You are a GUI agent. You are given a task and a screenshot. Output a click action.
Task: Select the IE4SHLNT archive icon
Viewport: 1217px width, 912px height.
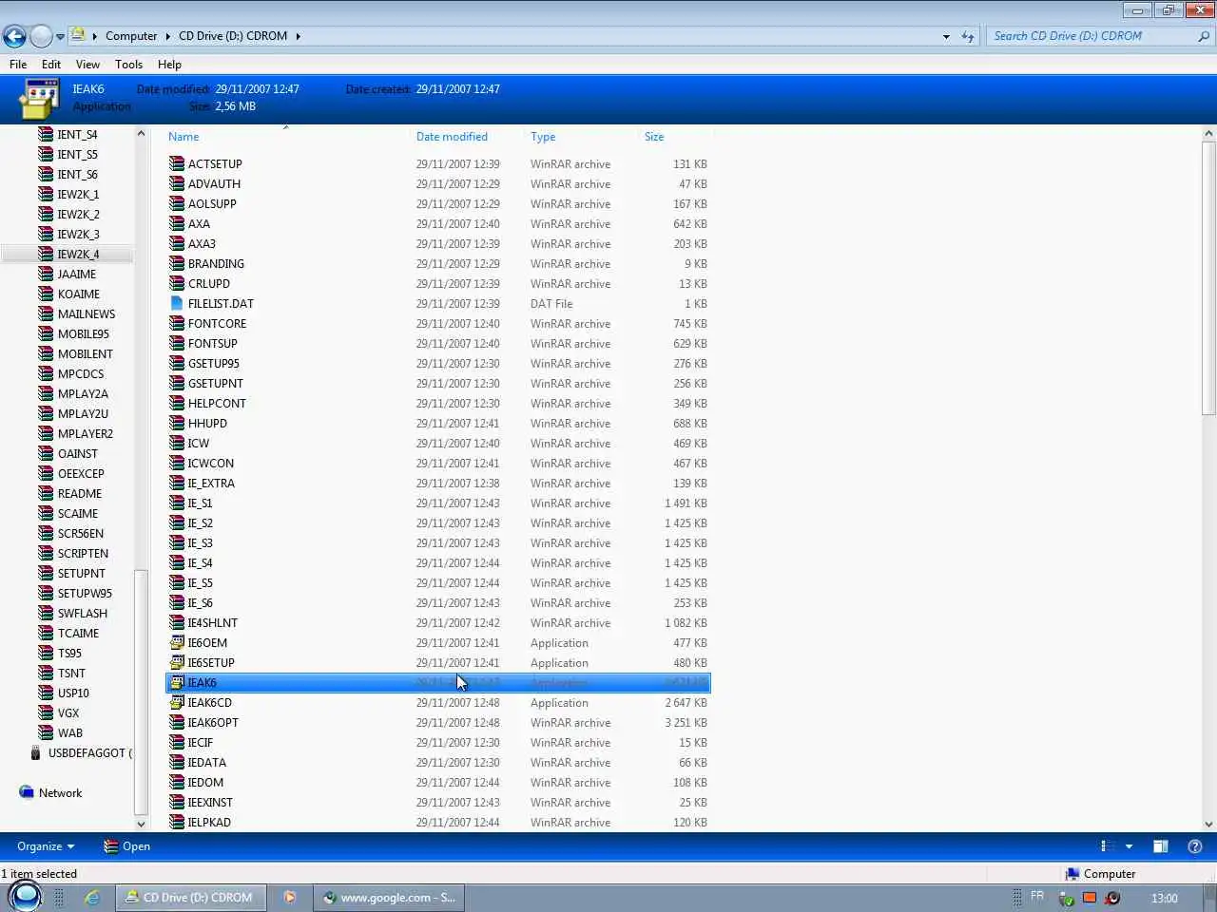point(177,622)
